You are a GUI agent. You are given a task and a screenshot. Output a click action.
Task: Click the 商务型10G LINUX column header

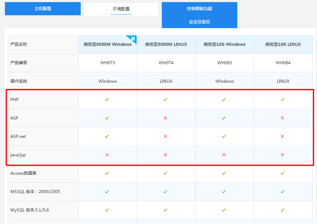[x=282, y=44]
